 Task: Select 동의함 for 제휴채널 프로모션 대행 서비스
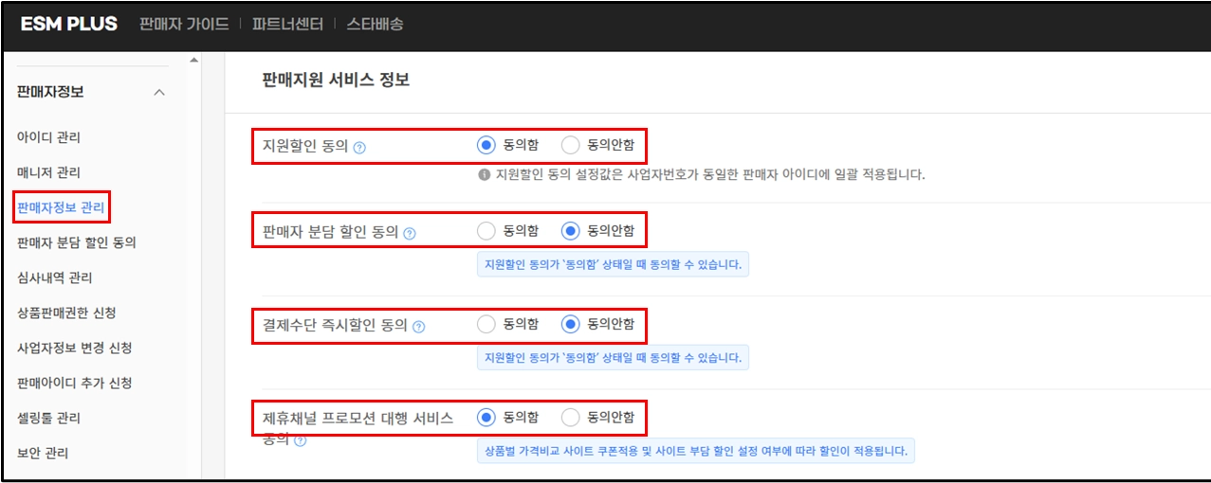pyautogui.click(x=486, y=417)
